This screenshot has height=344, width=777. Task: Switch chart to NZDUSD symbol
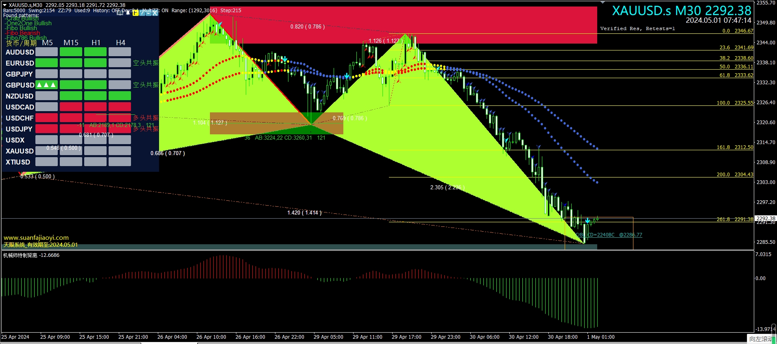(20, 96)
